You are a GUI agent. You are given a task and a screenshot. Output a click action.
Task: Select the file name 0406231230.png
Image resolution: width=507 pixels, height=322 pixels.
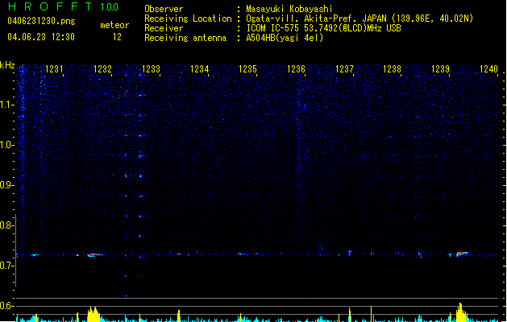[x=41, y=22]
